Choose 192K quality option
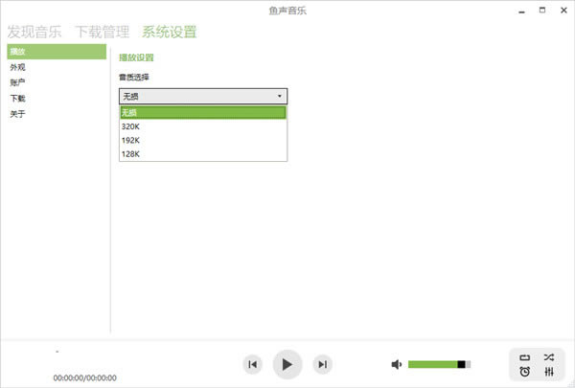 click(203, 141)
